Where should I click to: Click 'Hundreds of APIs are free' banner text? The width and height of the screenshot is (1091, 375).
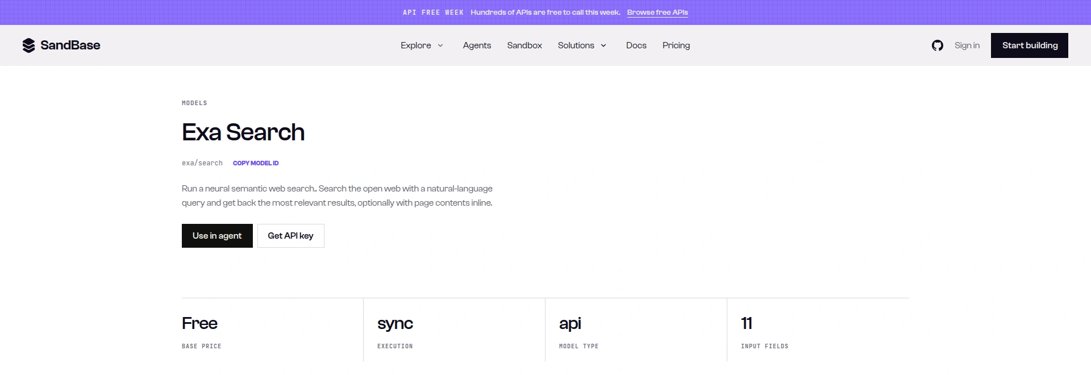(545, 13)
